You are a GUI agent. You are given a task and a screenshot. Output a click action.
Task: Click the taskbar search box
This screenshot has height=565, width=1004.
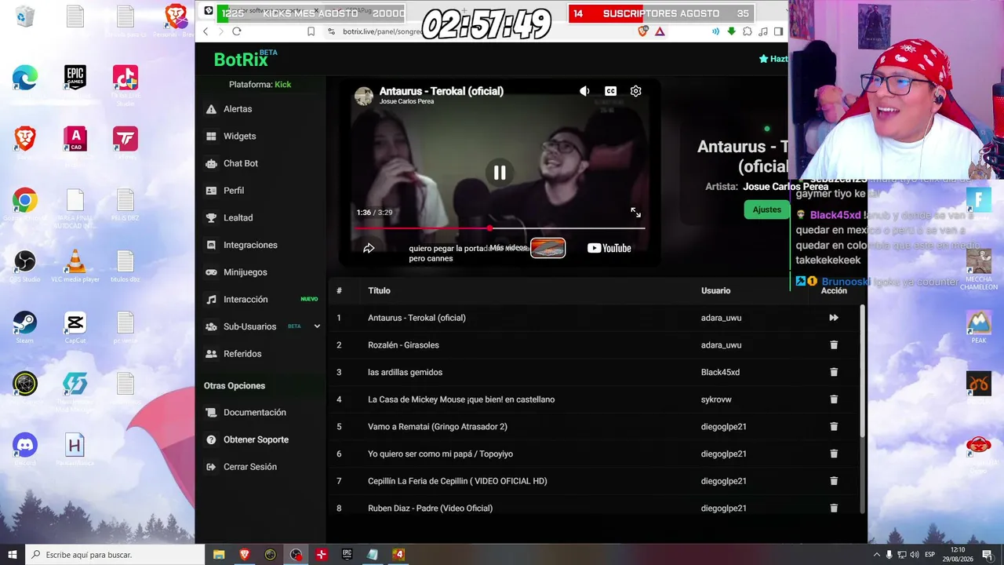coord(115,555)
